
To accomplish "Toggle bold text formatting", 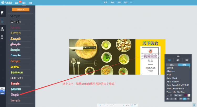I will [168, 99].
